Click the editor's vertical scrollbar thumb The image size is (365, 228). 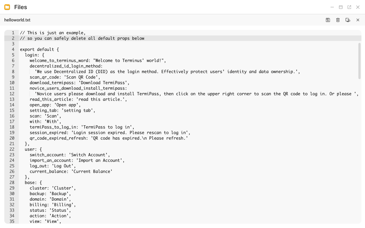click(359, 61)
